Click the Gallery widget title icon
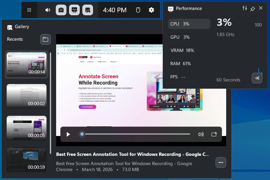Viewport: 270px width, 180px height. [x=10, y=27]
